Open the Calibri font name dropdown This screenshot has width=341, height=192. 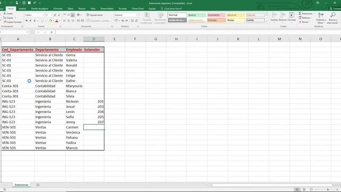(44, 15)
